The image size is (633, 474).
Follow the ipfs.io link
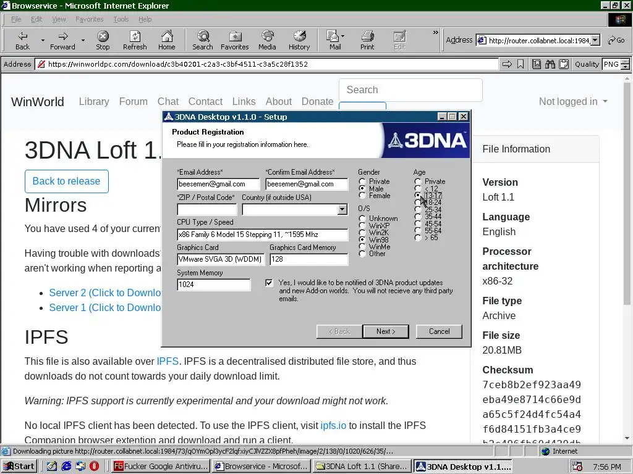333,426
